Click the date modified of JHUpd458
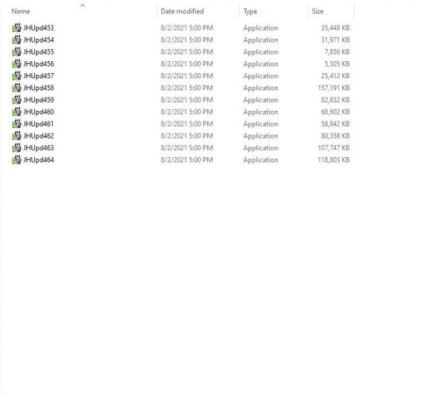 (186, 88)
